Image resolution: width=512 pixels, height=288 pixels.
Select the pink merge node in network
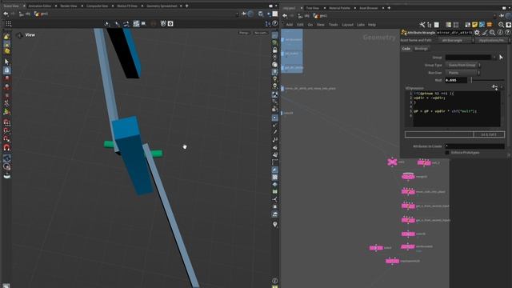click(408, 177)
